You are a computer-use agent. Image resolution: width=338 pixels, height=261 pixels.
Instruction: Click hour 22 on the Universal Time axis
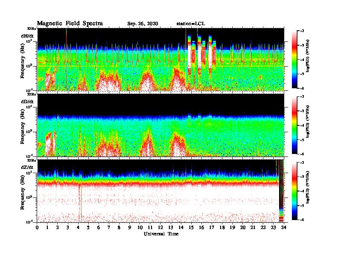pos(263,228)
